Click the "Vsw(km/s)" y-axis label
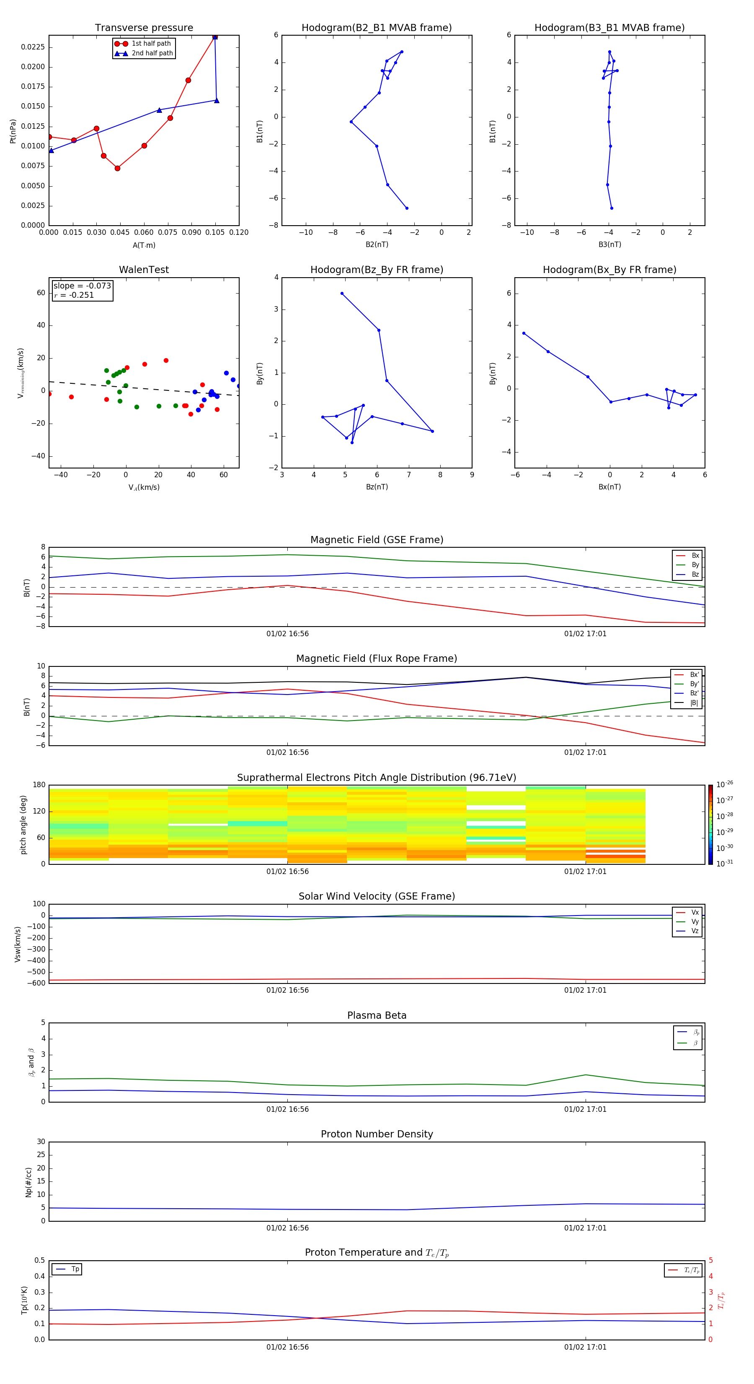 coord(18,944)
